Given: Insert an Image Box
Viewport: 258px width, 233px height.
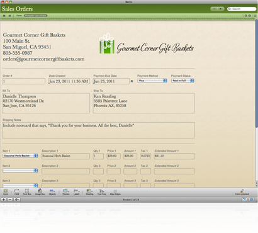Looking at the screenshot, I should (x=40, y=191).
